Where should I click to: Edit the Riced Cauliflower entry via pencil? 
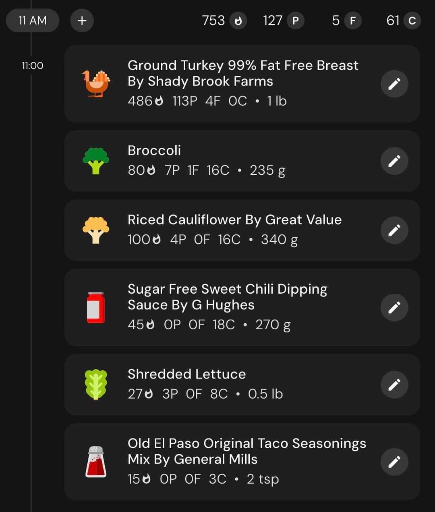394,230
